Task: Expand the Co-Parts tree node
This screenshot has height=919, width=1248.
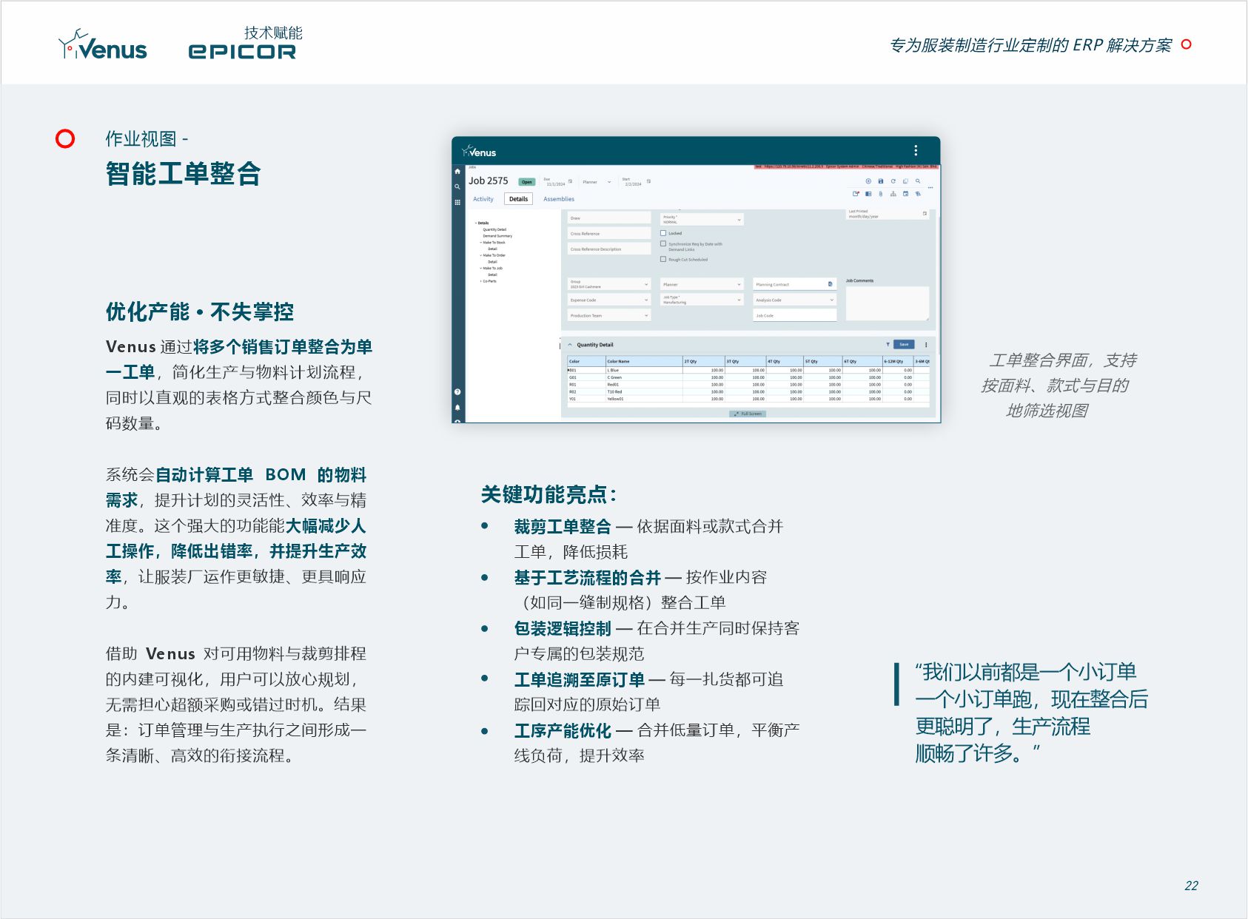Action: [x=481, y=281]
